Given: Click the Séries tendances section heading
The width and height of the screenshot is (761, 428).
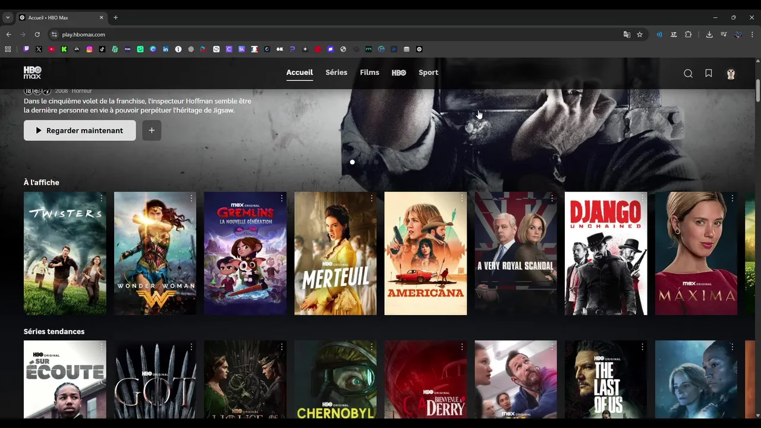Looking at the screenshot, I should 54,332.
